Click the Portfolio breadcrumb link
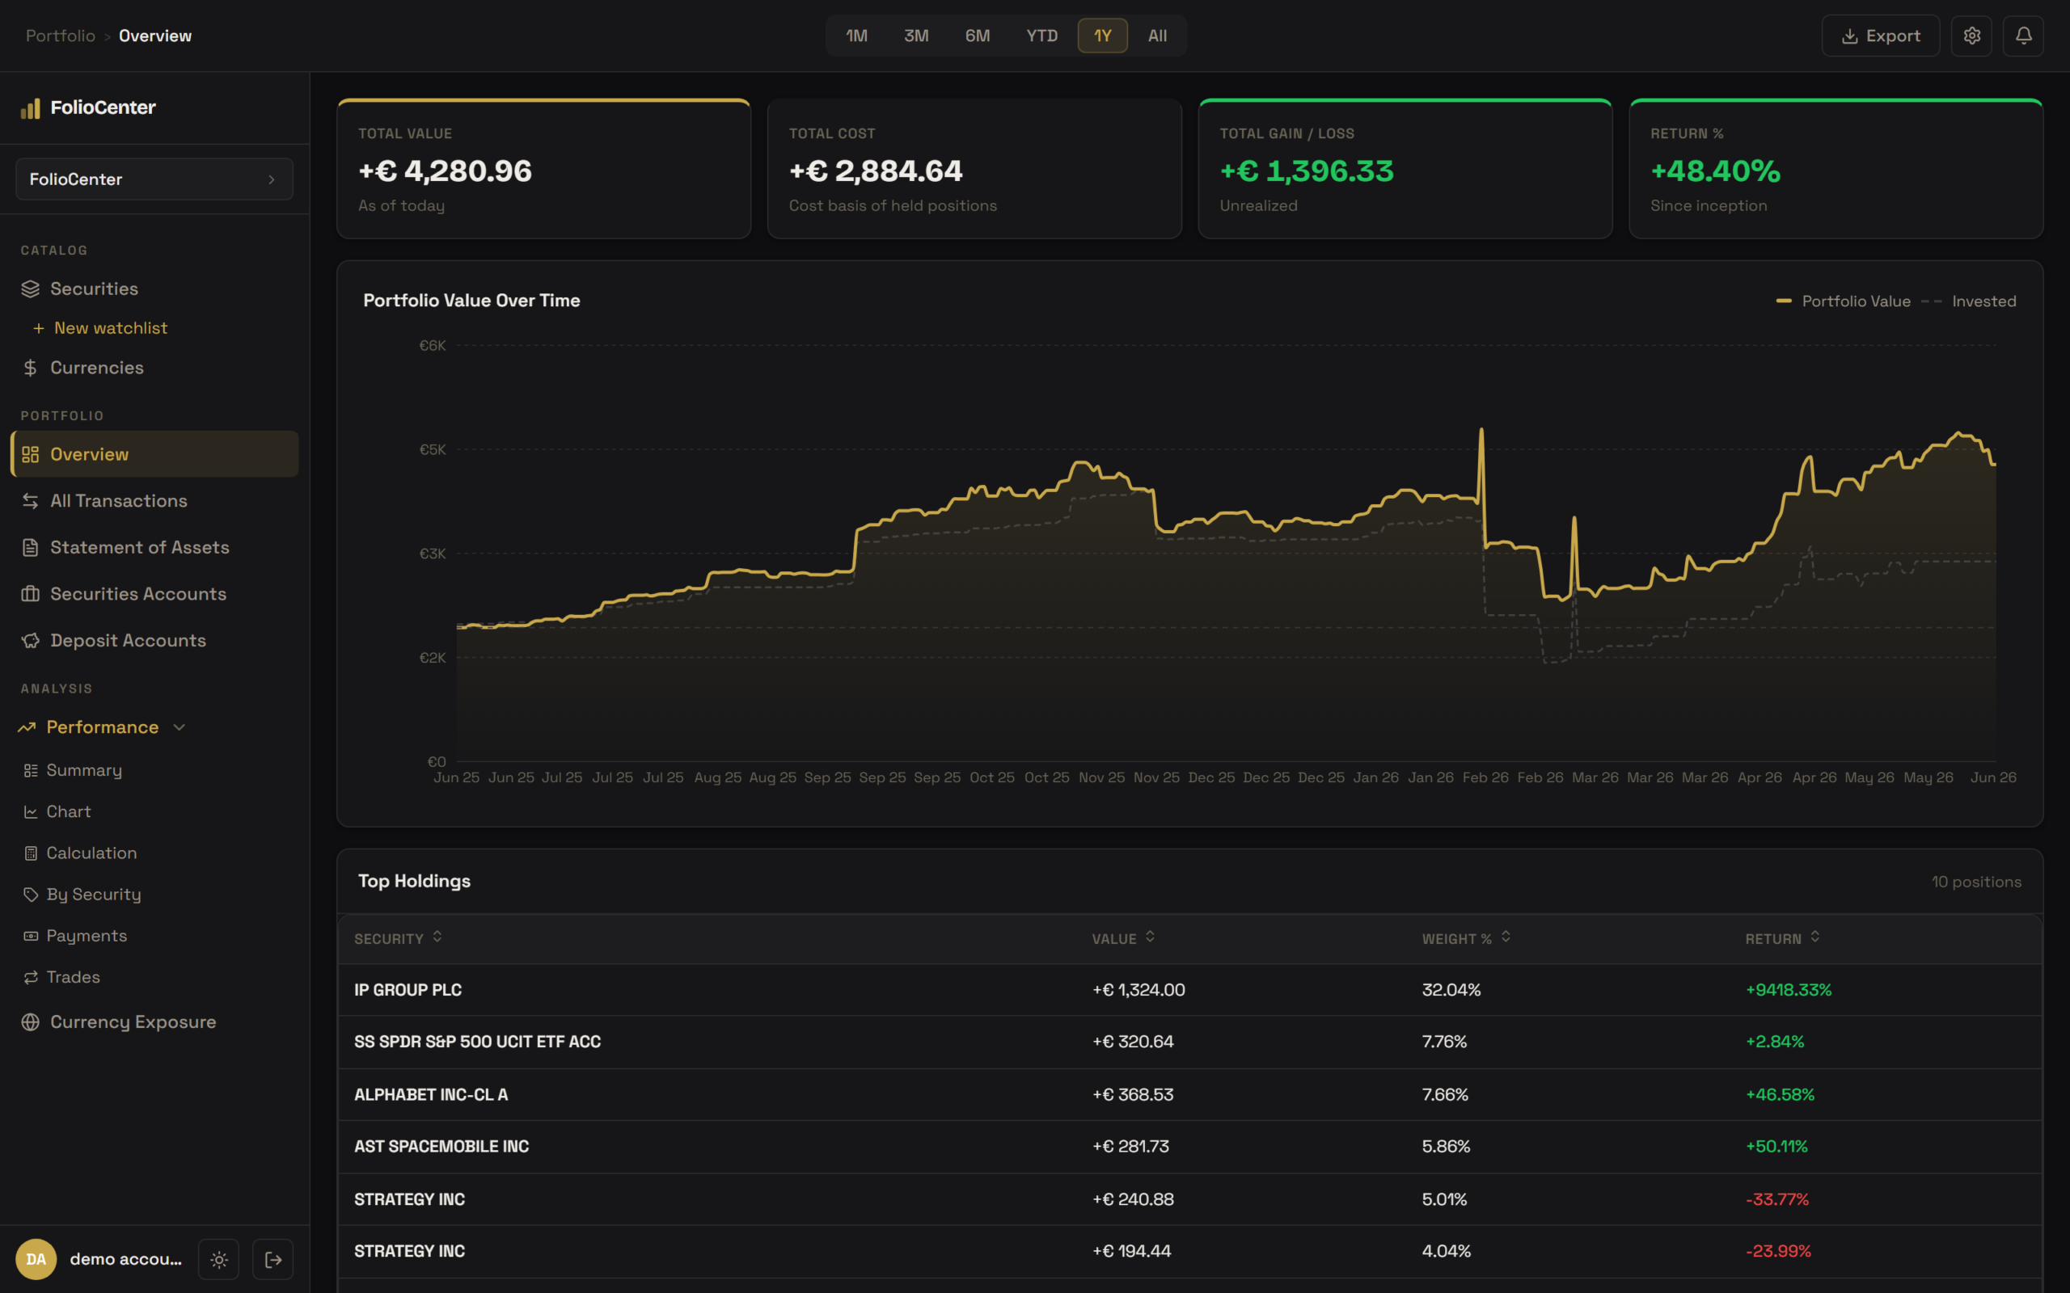Viewport: 2070px width, 1293px height. click(x=60, y=36)
